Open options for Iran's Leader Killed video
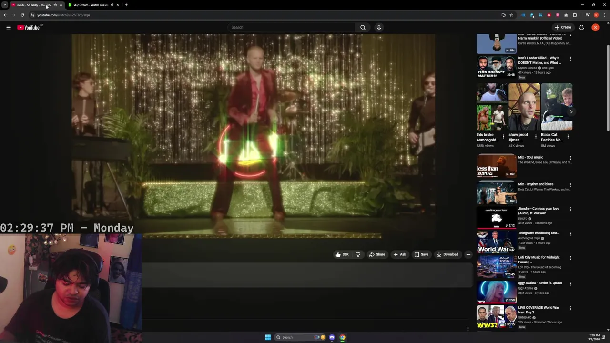This screenshot has height=343, width=610. tap(570, 59)
